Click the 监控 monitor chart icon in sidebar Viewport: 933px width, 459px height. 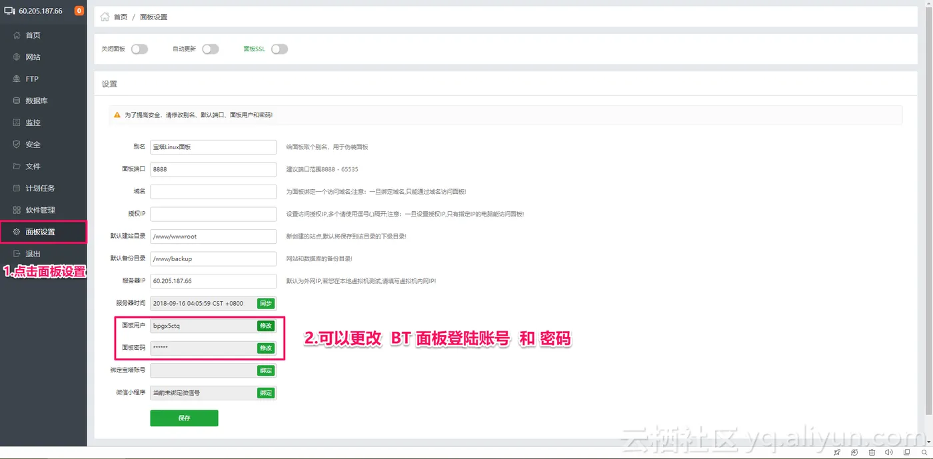pos(17,123)
